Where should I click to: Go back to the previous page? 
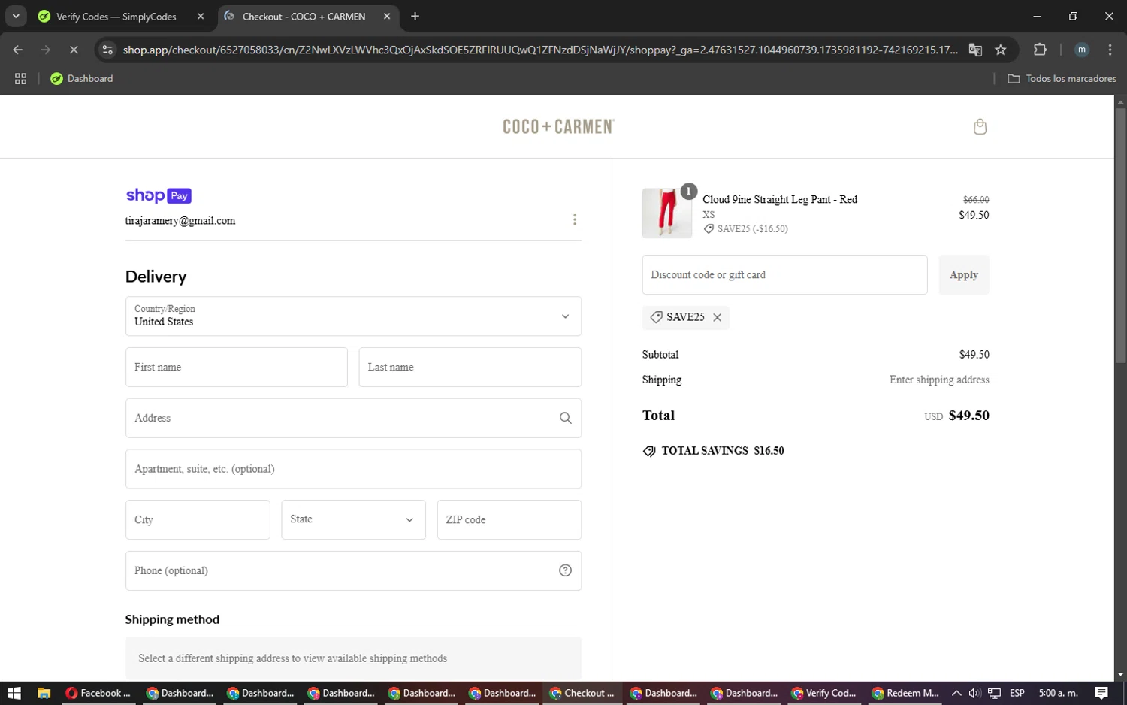tap(18, 50)
